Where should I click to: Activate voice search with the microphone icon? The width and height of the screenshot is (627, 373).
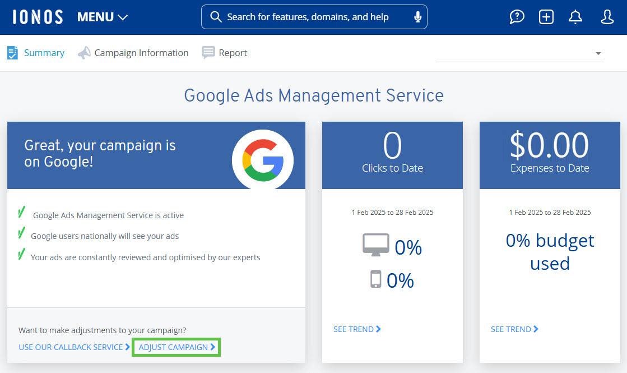tap(417, 17)
